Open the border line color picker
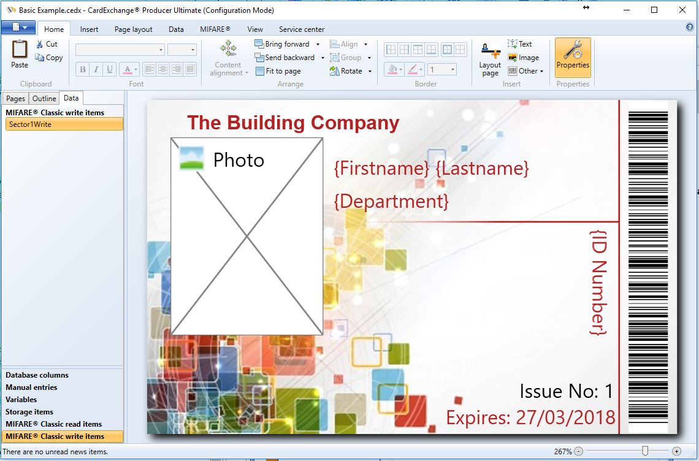Viewport: 699px width, 461px height. 414,69
